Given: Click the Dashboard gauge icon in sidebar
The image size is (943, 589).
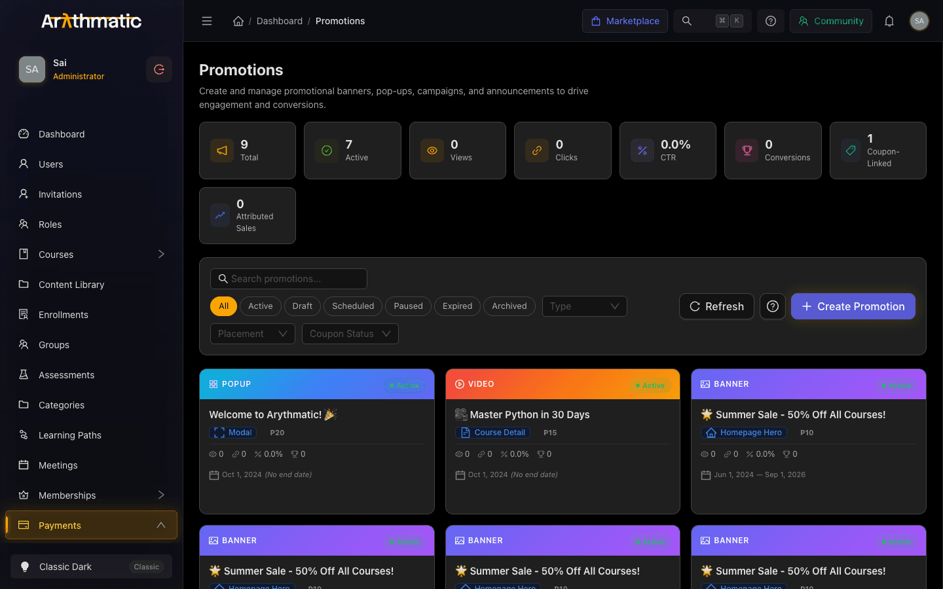Looking at the screenshot, I should 24,134.
